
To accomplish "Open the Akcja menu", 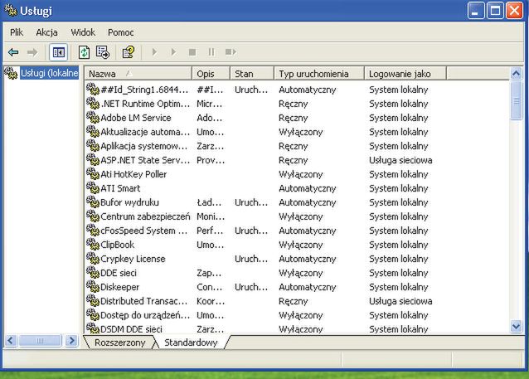I will 46,32.
